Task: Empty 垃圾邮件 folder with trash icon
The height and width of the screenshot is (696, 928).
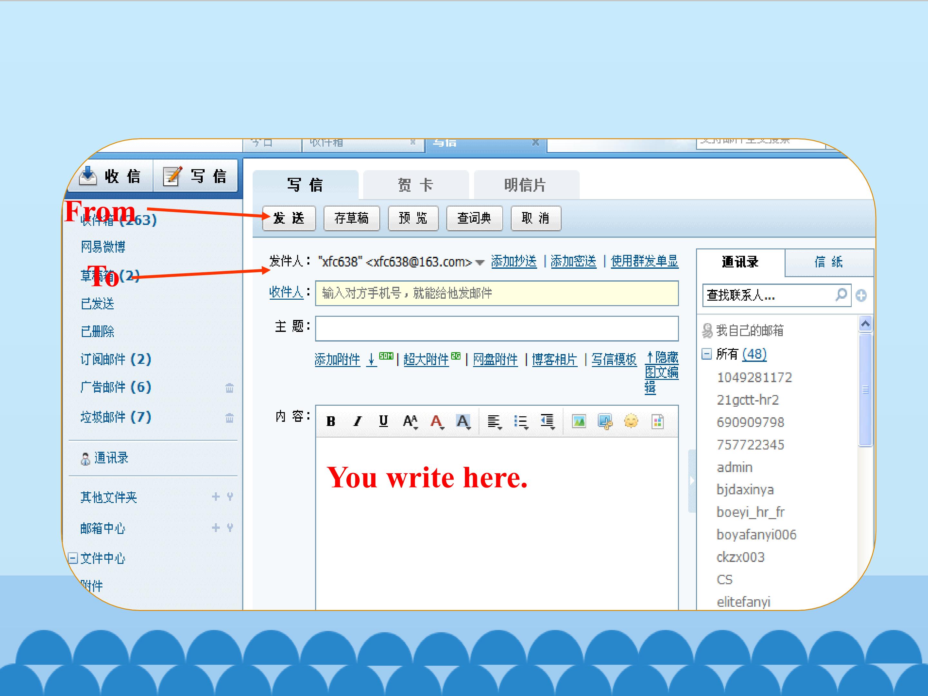Action: point(229,418)
